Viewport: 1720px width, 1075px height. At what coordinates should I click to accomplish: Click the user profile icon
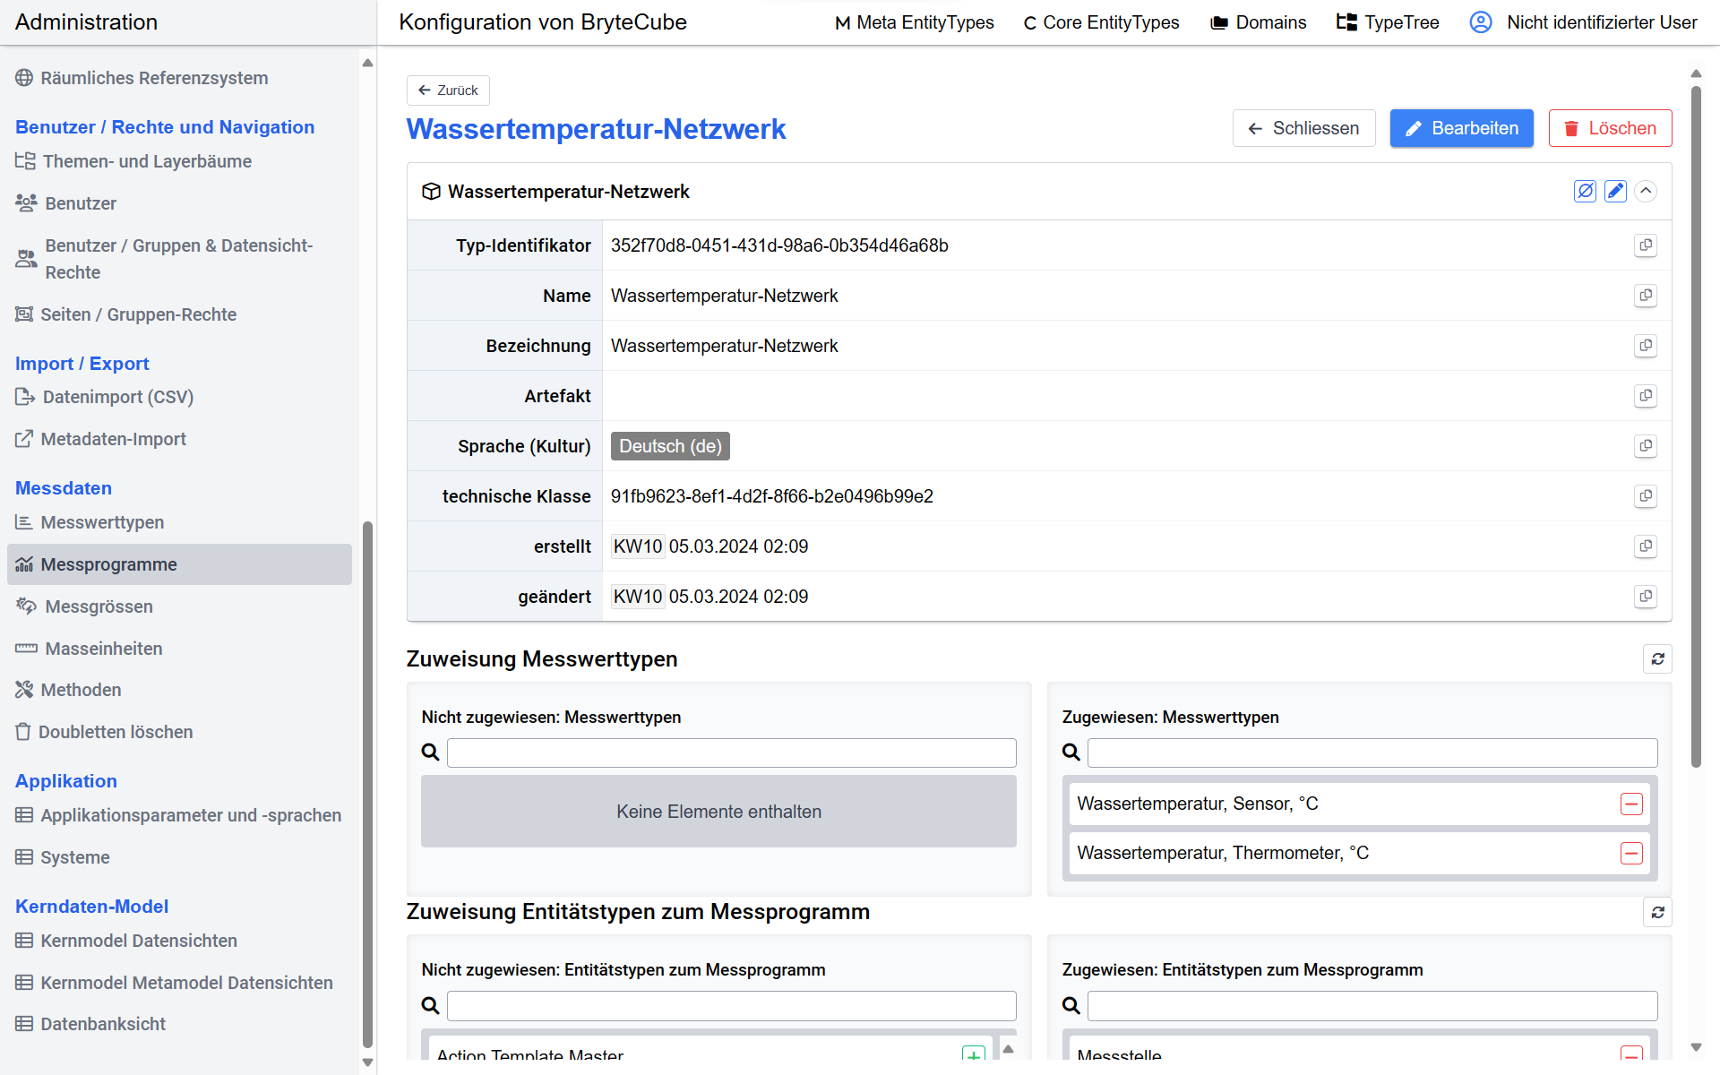click(x=1481, y=22)
